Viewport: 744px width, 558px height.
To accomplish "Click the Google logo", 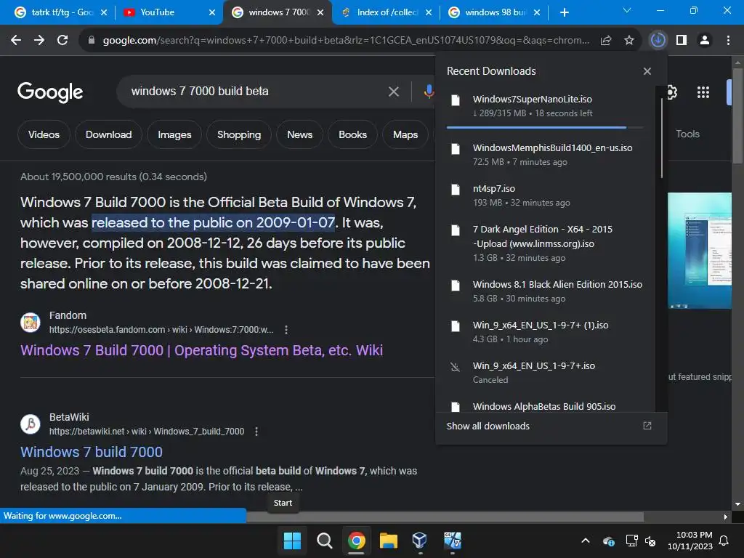I will tap(50, 92).
